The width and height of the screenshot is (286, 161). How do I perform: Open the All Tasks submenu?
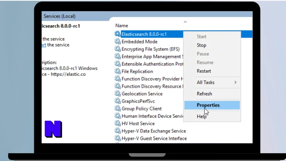[212, 82]
